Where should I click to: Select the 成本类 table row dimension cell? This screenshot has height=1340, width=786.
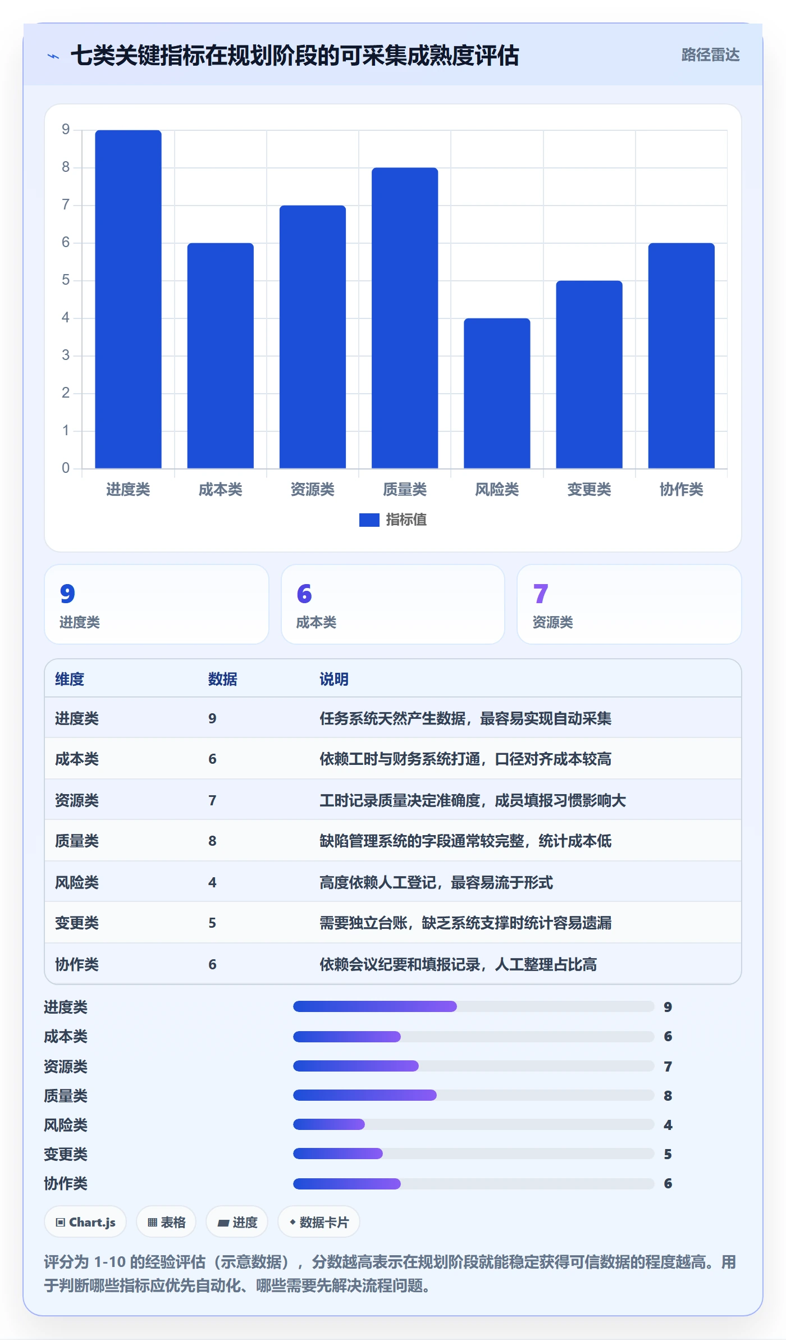coord(77,759)
